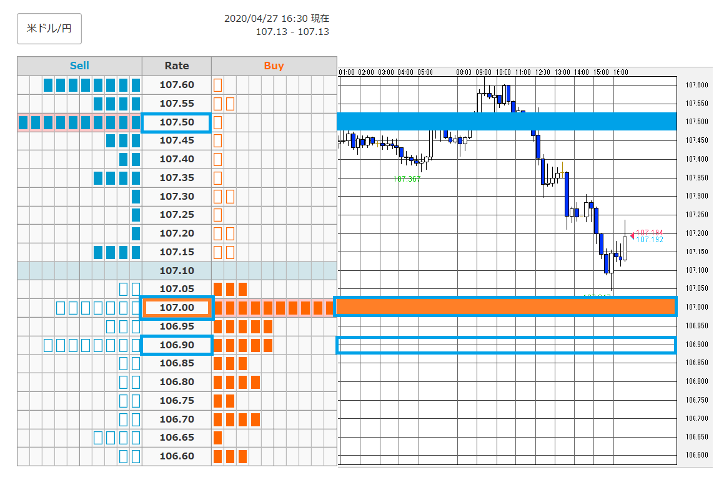Click the 01:00 time axis label
This screenshot has width=724, height=480.
click(347, 72)
